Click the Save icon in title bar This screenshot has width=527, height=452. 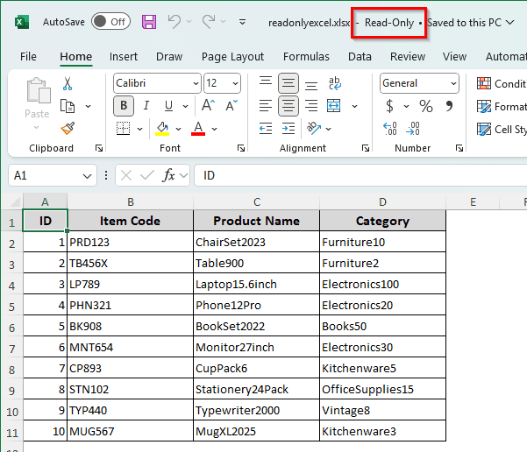tap(149, 22)
